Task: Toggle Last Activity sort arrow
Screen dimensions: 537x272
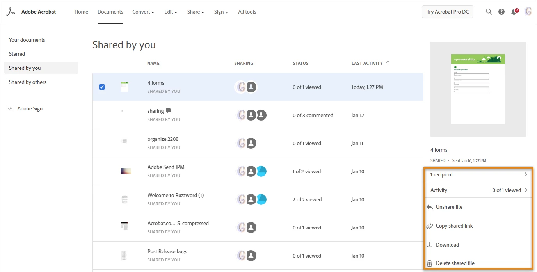Action: pos(388,63)
